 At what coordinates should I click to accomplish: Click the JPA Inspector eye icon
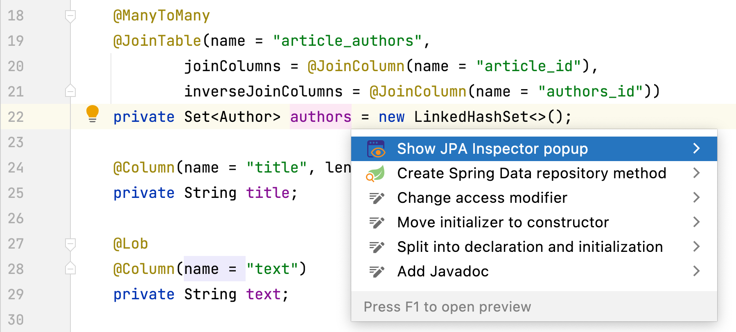tap(376, 149)
